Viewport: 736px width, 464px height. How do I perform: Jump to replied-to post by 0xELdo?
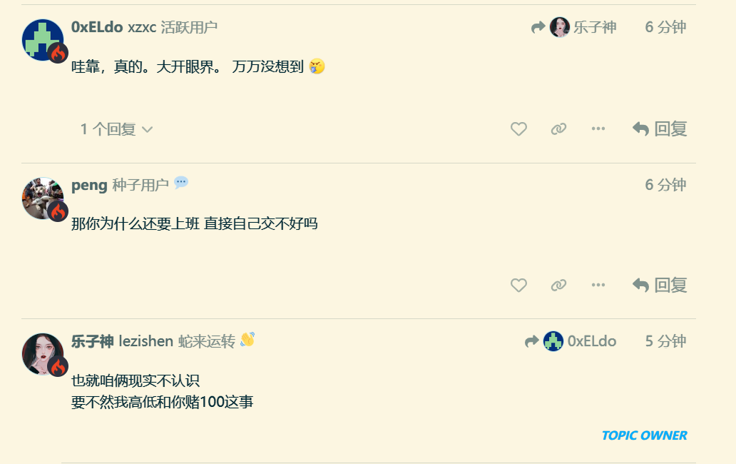[571, 341]
